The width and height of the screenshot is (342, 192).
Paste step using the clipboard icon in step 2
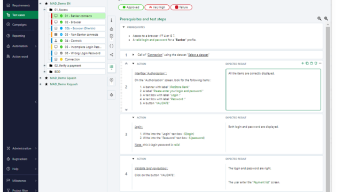312,63
